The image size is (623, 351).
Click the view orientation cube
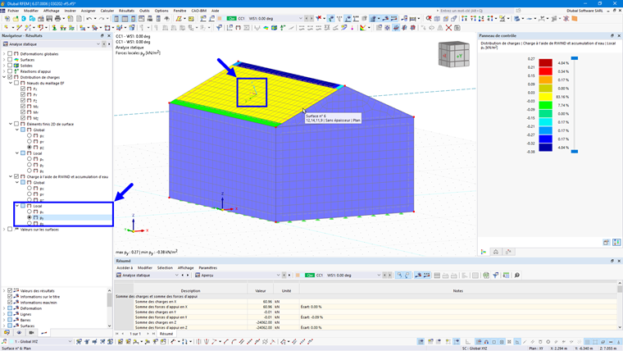click(454, 54)
